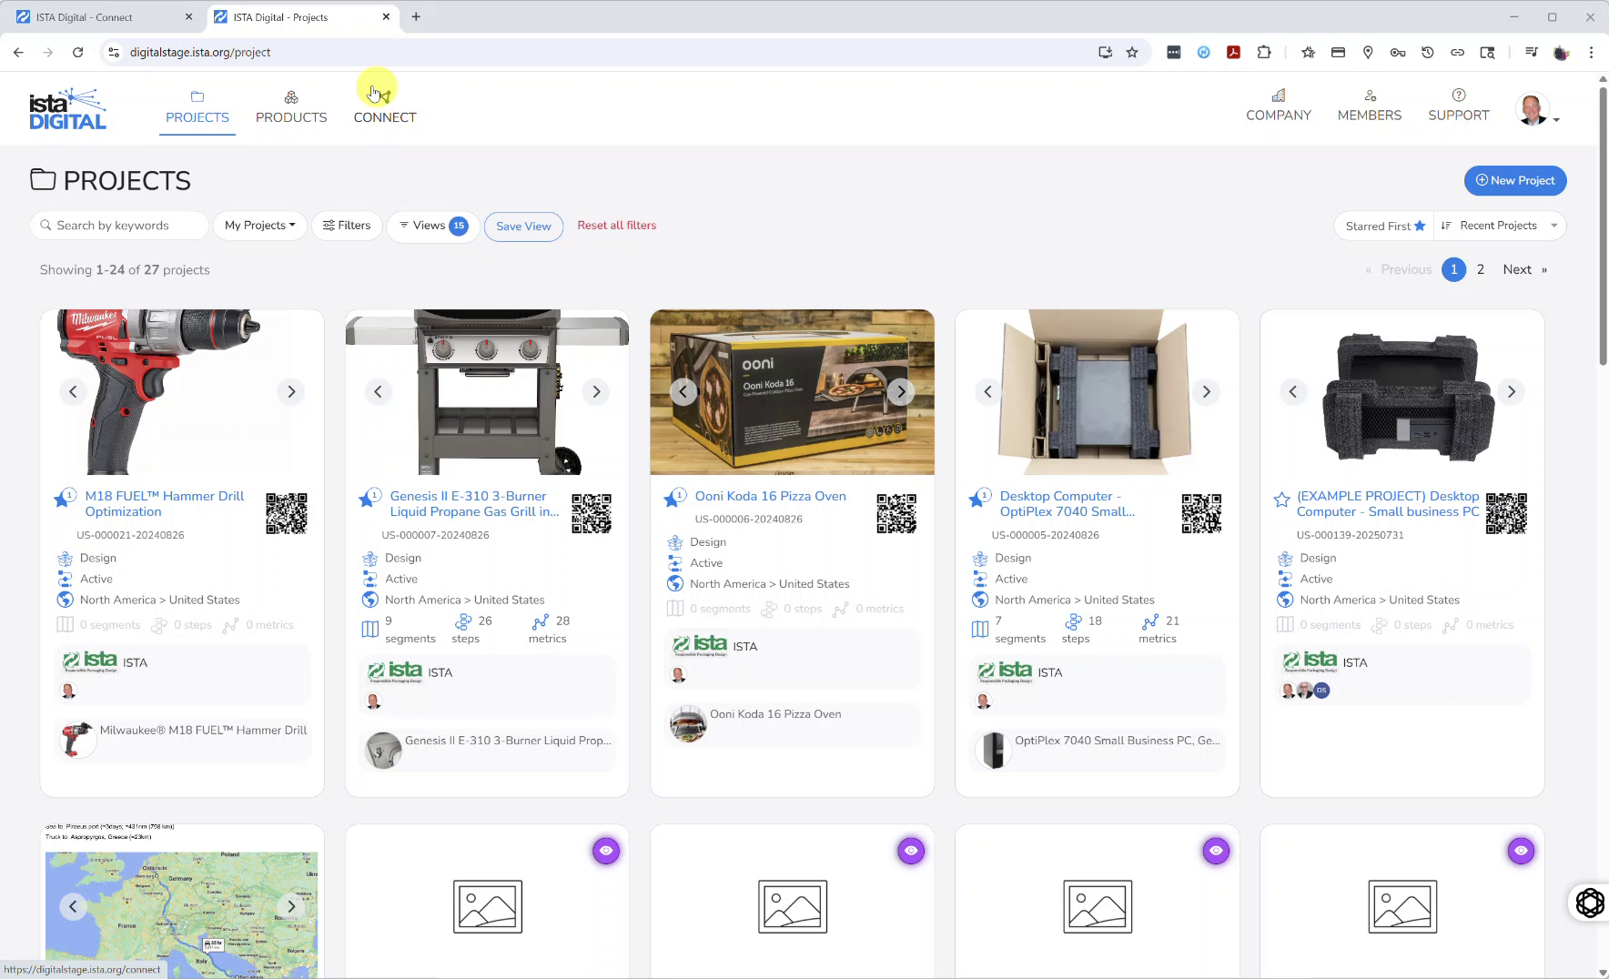Open MEMBERS navigation item
The height and width of the screenshot is (979, 1609).
tap(1370, 106)
